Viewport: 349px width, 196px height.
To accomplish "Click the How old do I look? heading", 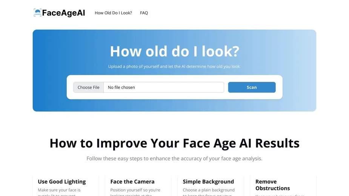I will point(174,51).
